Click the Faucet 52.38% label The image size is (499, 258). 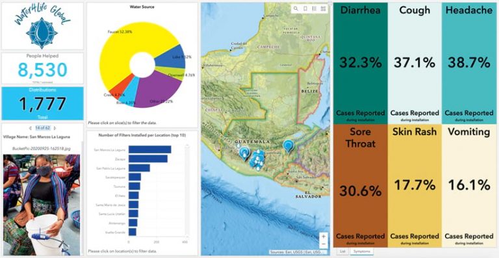[x=120, y=32]
